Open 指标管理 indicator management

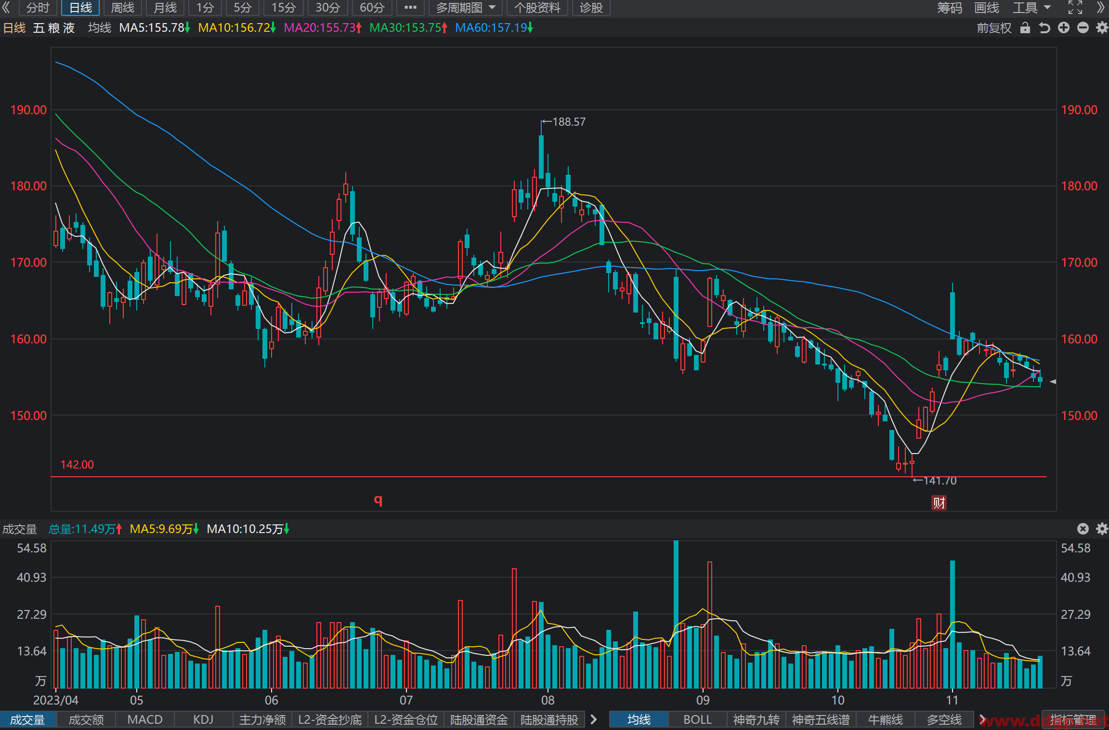coord(1073,719)
